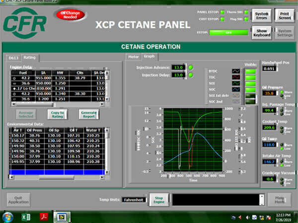Click the Main Menu button
The height and width of the screenshot is (223, 298).
(279, 200)
